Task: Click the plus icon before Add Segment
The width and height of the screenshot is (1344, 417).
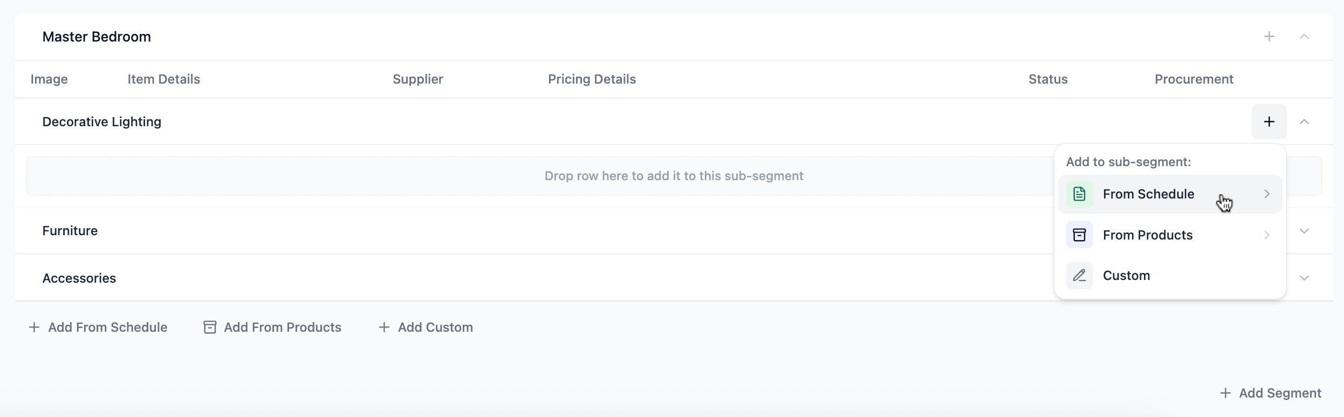Action: point(1225,393)
